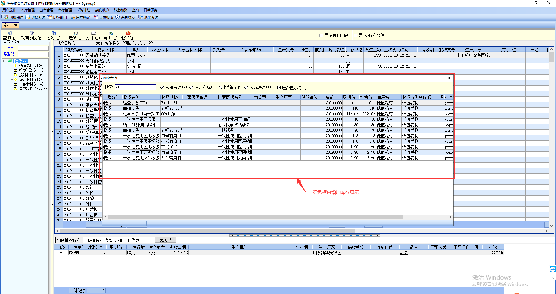This screenshot has height=294, width=556.
Task: Collapse the 物资(WZ) tree node
Action: coord(5,61)
